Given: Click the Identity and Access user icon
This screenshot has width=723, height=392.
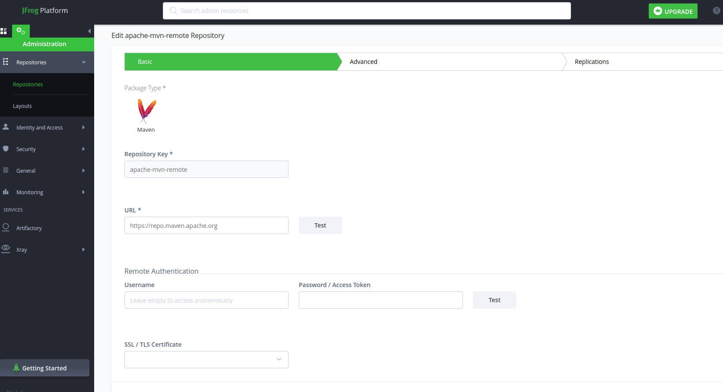Looking at the screenshot, I should 6,127.
